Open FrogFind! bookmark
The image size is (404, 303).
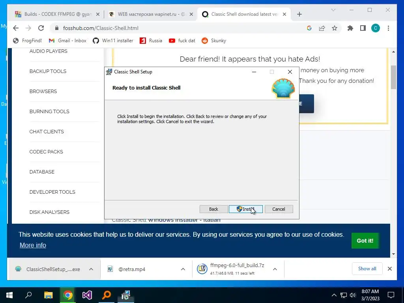[27, 41]
